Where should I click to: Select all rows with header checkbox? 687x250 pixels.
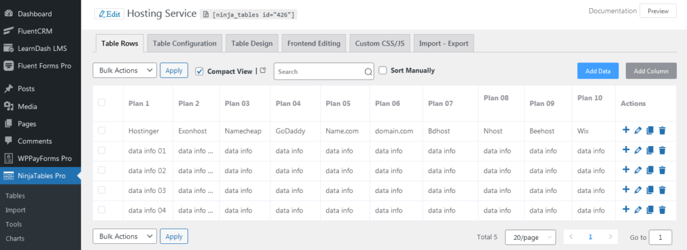pos(102,103)
